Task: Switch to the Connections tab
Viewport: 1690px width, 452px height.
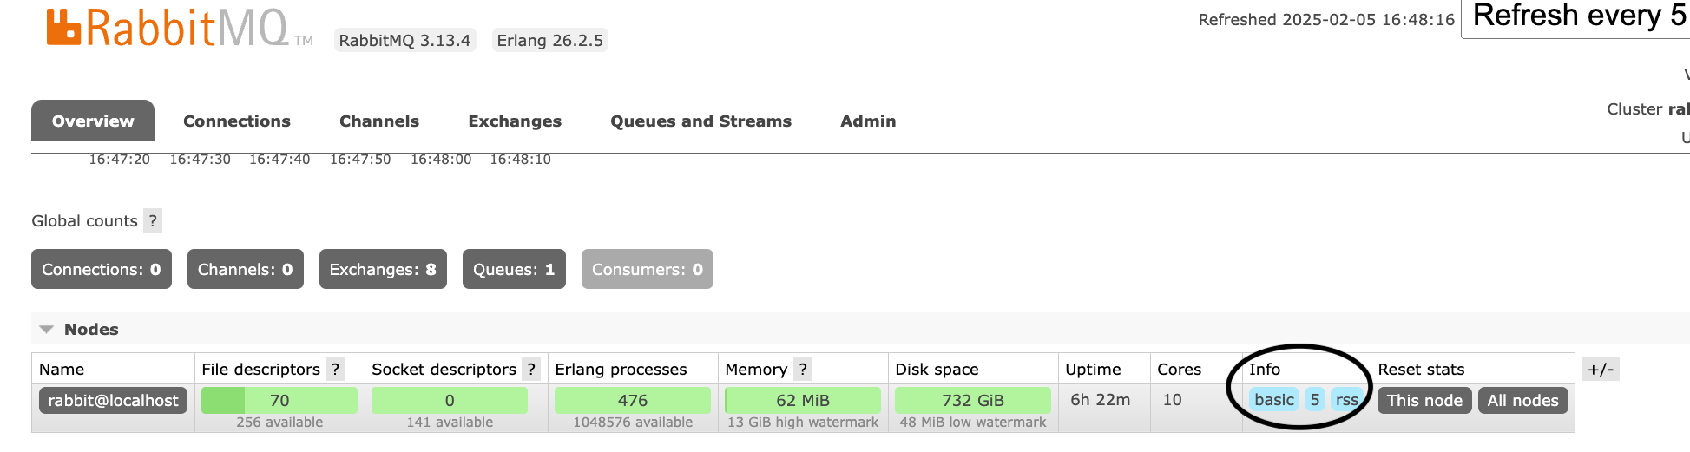Action: click(x=236, y=121)
